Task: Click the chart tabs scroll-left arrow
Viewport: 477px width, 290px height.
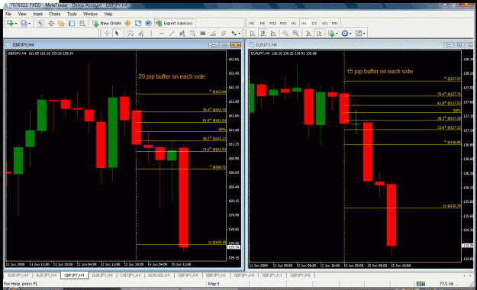Action: point(464,275)
